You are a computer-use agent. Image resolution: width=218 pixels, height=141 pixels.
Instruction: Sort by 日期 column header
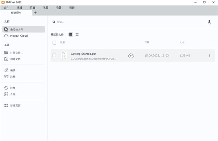tap(147, 42)
